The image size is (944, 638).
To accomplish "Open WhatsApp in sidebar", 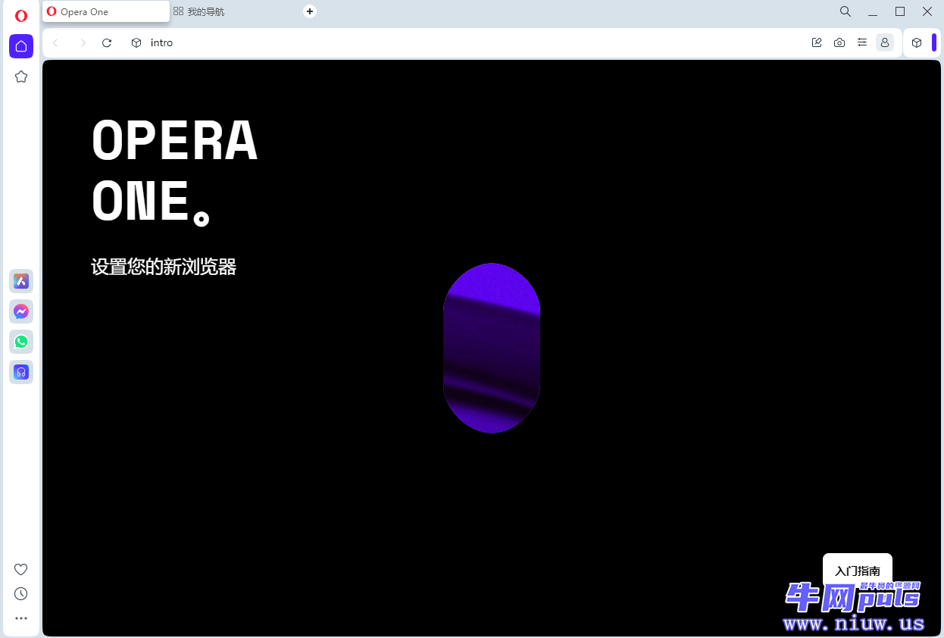I will [x=21, y=342].
